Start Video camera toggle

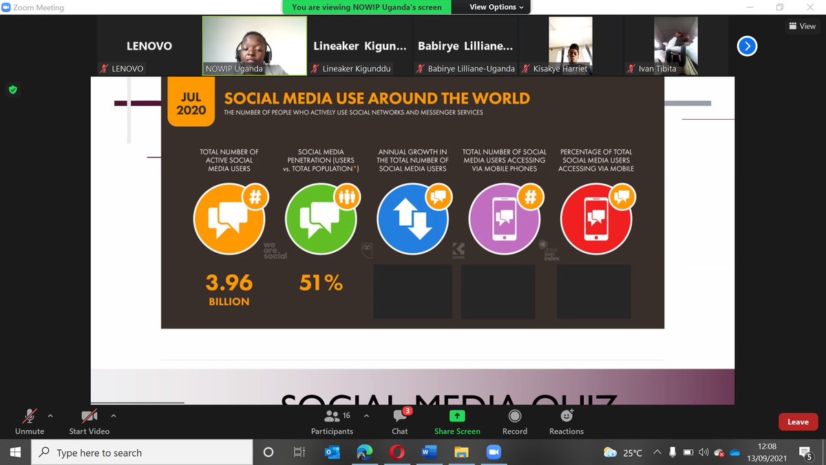click(89, 422)
